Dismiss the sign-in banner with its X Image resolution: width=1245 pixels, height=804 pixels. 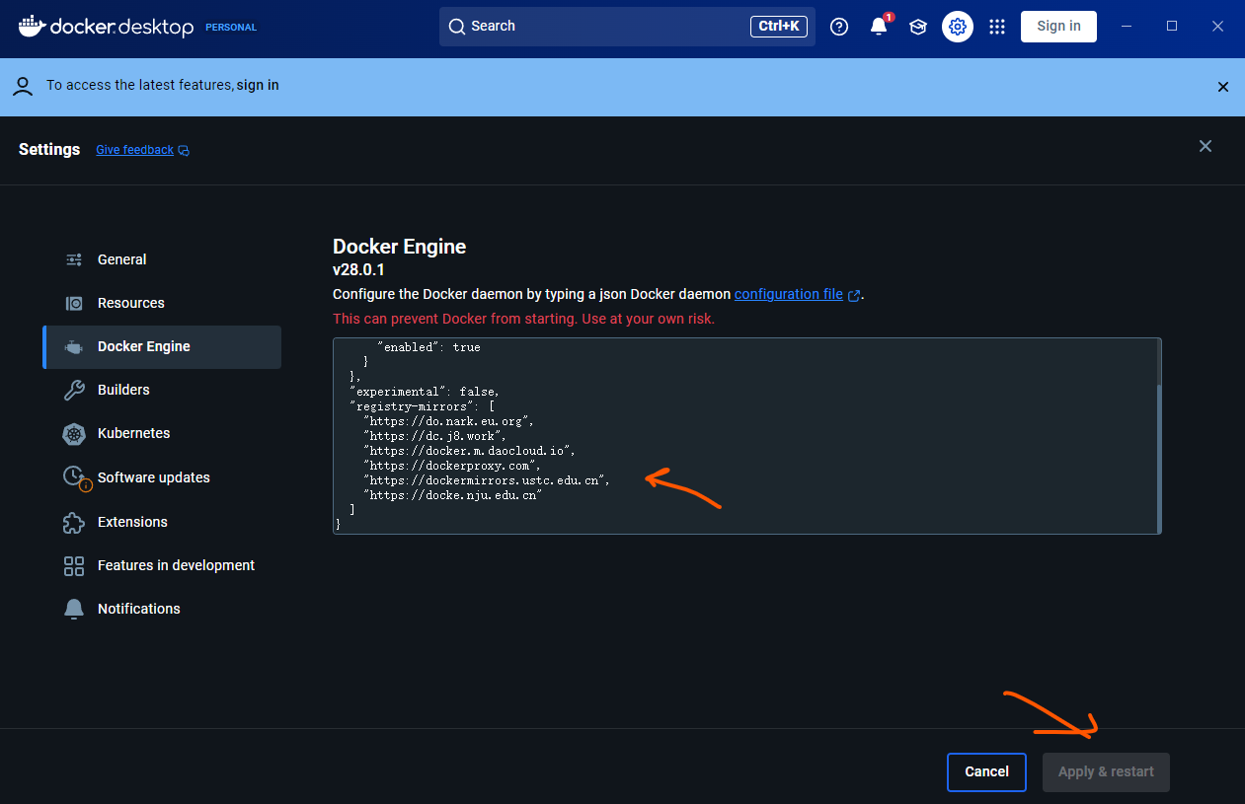click(x=1223, y=87)
